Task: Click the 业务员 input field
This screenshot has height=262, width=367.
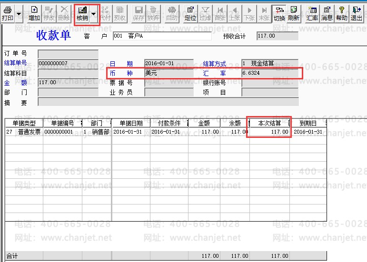Action: pos(169,92)
